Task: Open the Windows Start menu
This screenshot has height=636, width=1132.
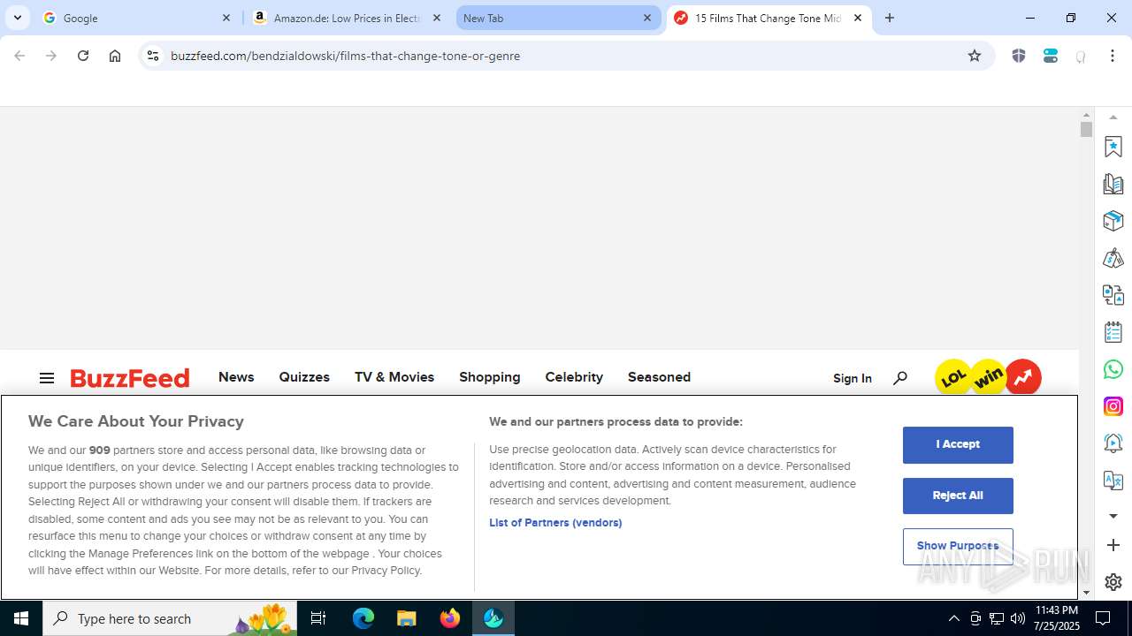Action: coord(21,618)
